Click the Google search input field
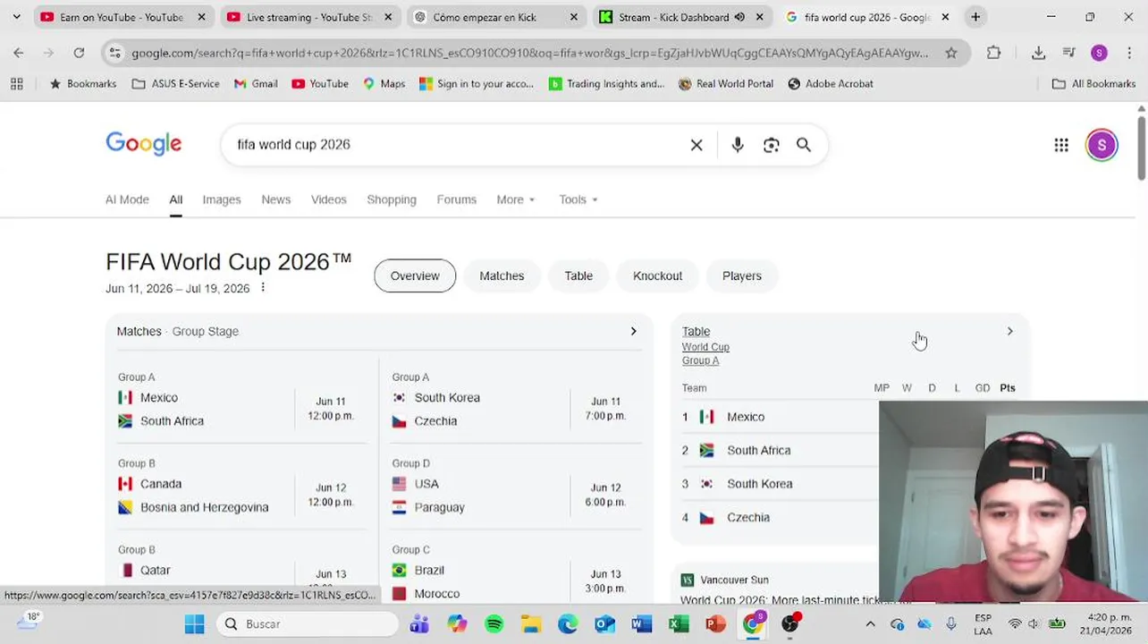 point(456,145)
